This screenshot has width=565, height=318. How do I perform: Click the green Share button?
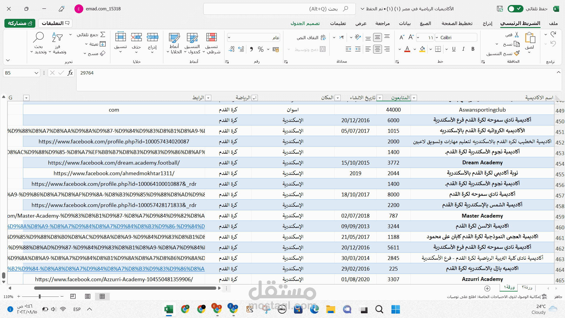click(x=20, y=23)
